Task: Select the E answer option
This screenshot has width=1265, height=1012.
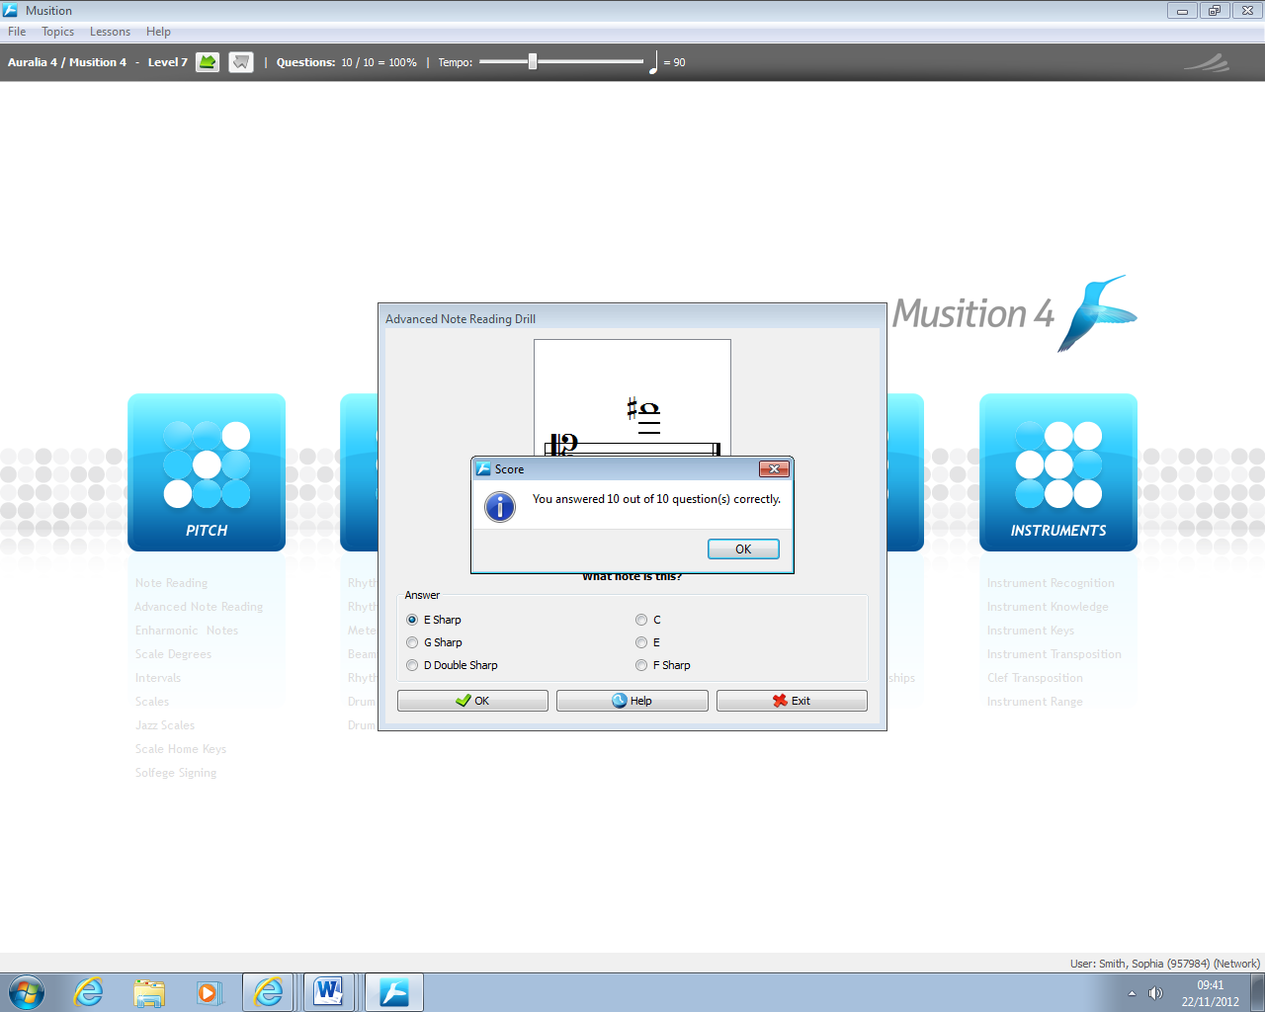Action: coord(648,642)
